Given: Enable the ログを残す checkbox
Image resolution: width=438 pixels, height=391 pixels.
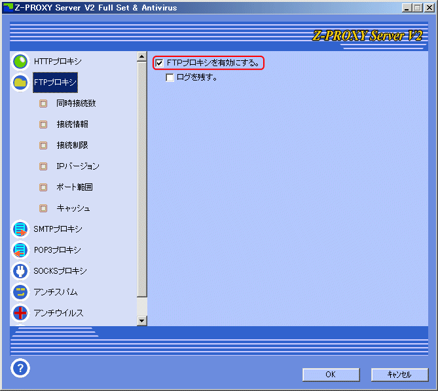Looking at the screenshot, I should (x=170, y=77).
